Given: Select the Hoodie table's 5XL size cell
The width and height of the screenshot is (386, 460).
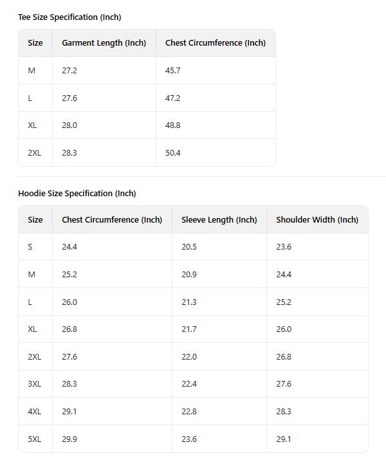Looking at the screenshot, I should tap(34, 439).
